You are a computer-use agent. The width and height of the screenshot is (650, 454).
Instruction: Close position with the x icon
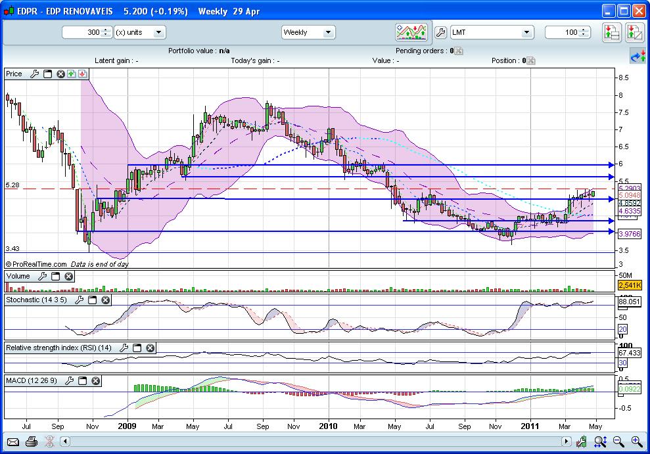pyautogui.click(x=530, y=61)
